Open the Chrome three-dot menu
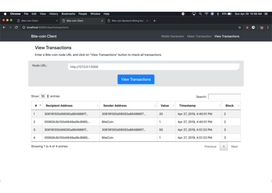 tap(268, 27)
